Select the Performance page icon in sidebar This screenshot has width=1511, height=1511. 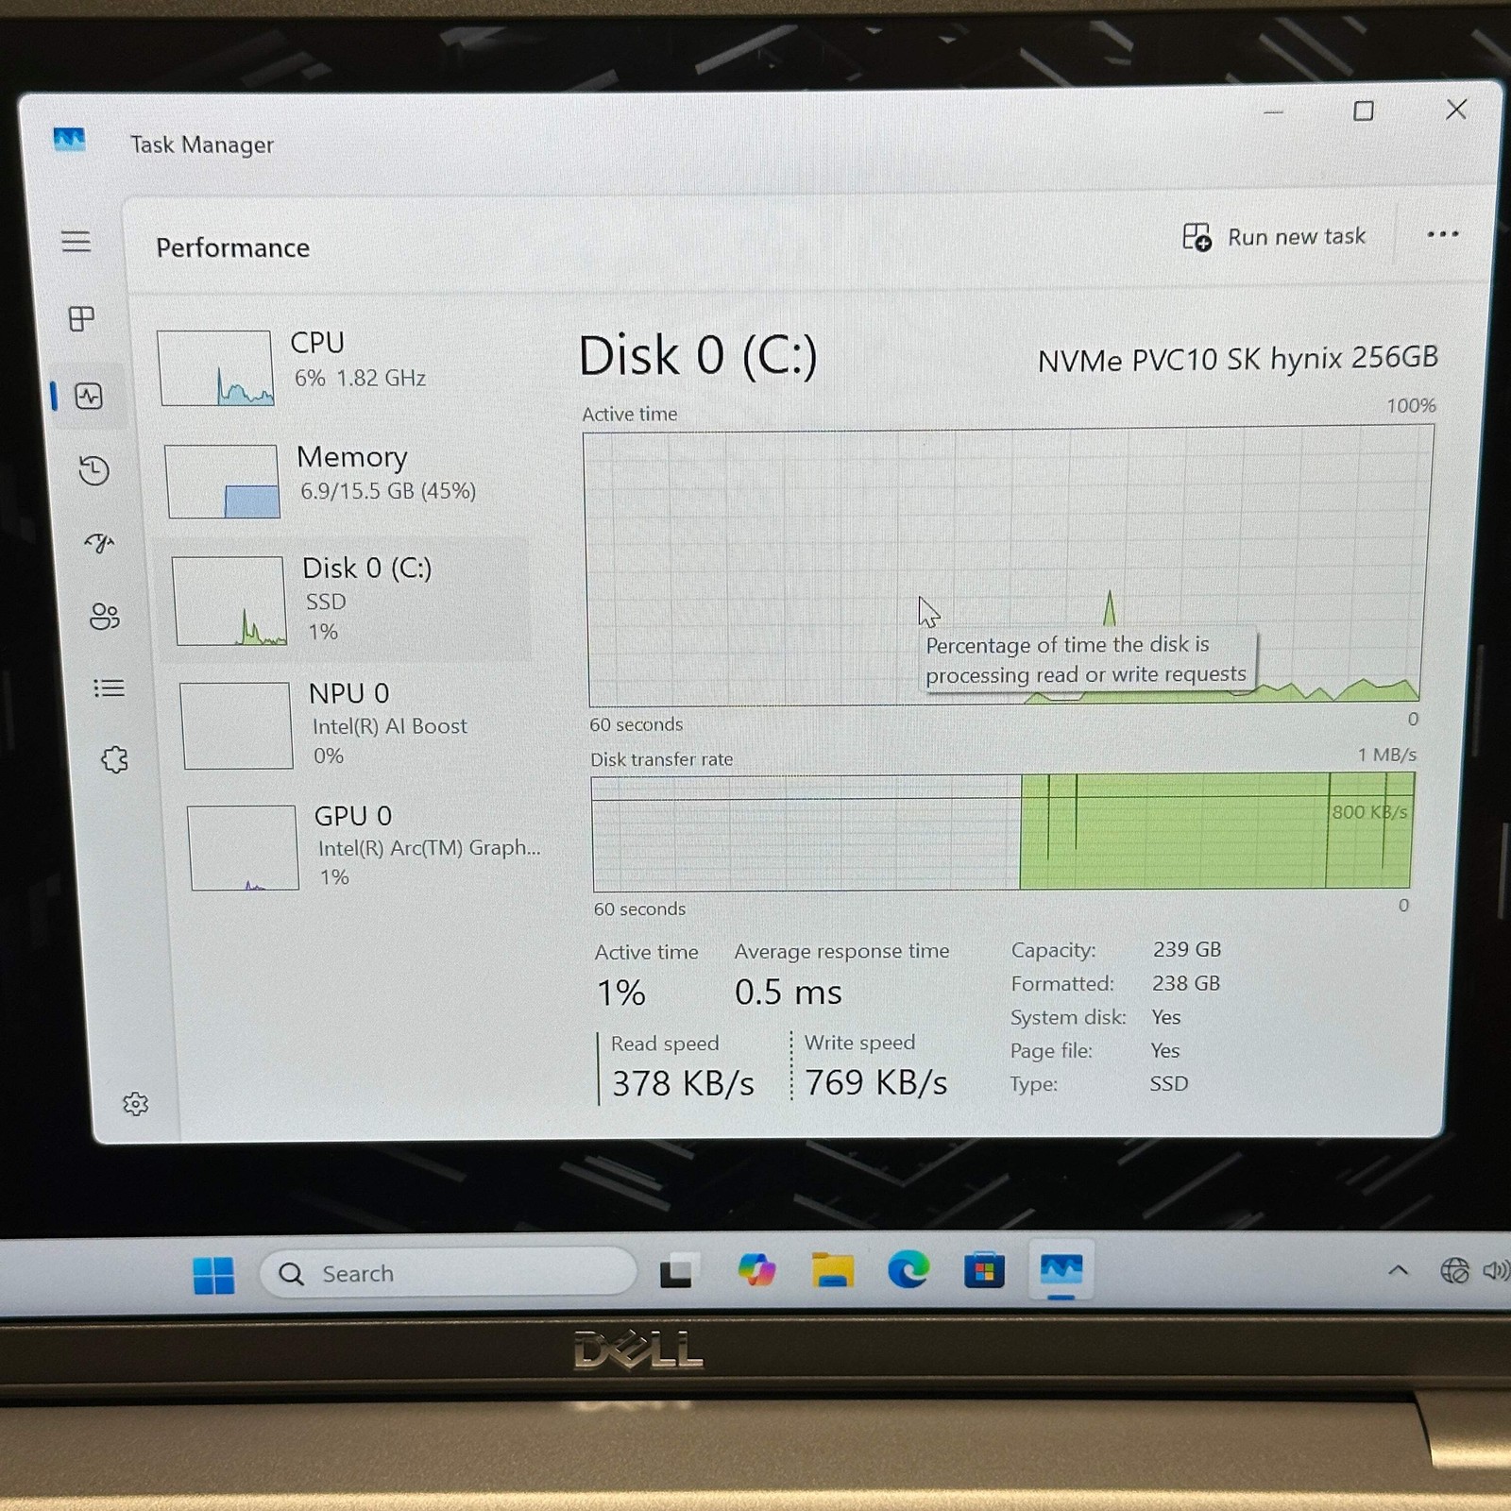(89, 396)
